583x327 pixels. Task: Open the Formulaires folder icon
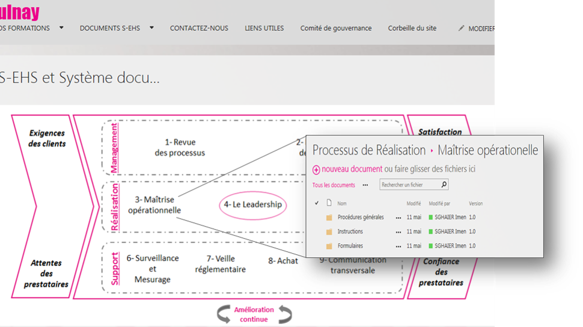click(x=329, y=246)
